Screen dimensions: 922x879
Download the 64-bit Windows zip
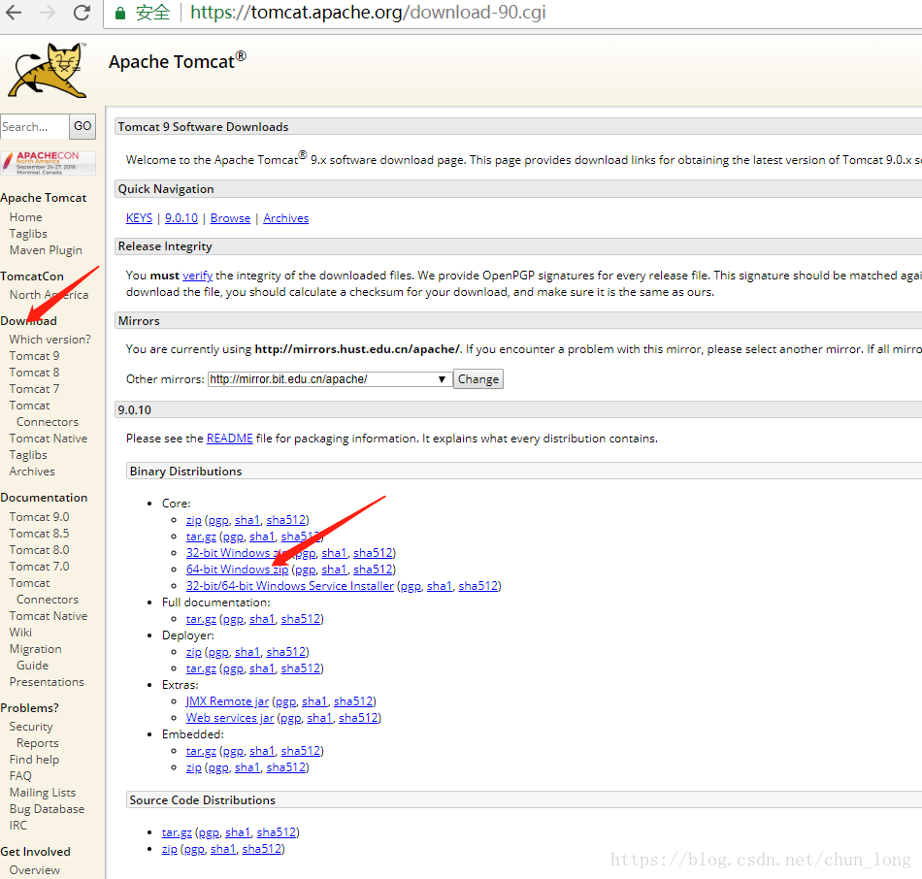[238, 570]
